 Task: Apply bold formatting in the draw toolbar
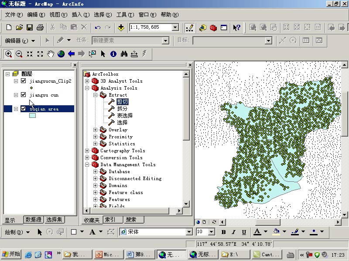tap(223, 232)
